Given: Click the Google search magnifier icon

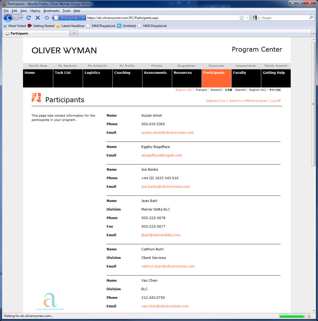Looking at the screenshot, I should tap(311, 18).
